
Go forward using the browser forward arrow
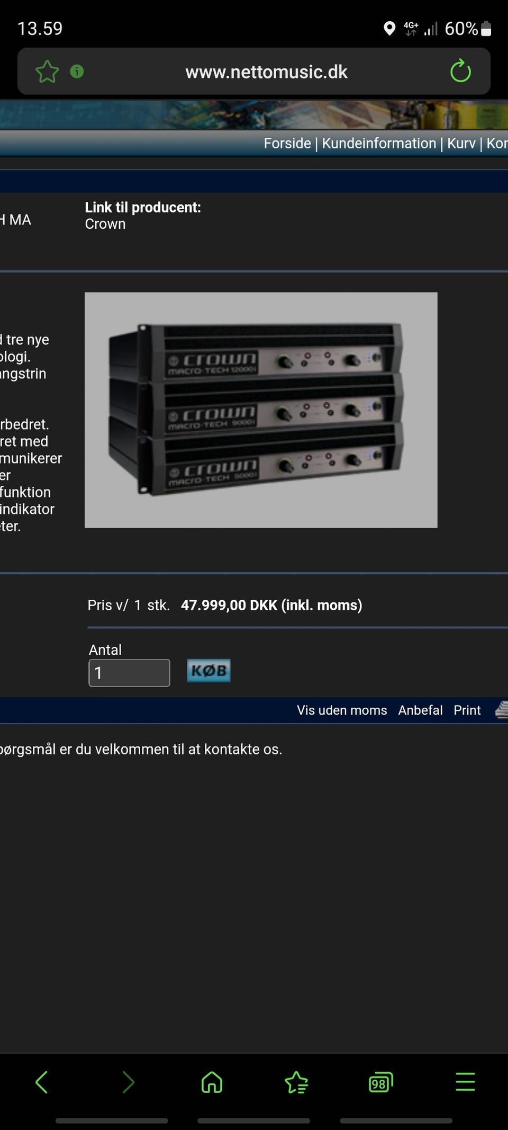(128, 1082)
